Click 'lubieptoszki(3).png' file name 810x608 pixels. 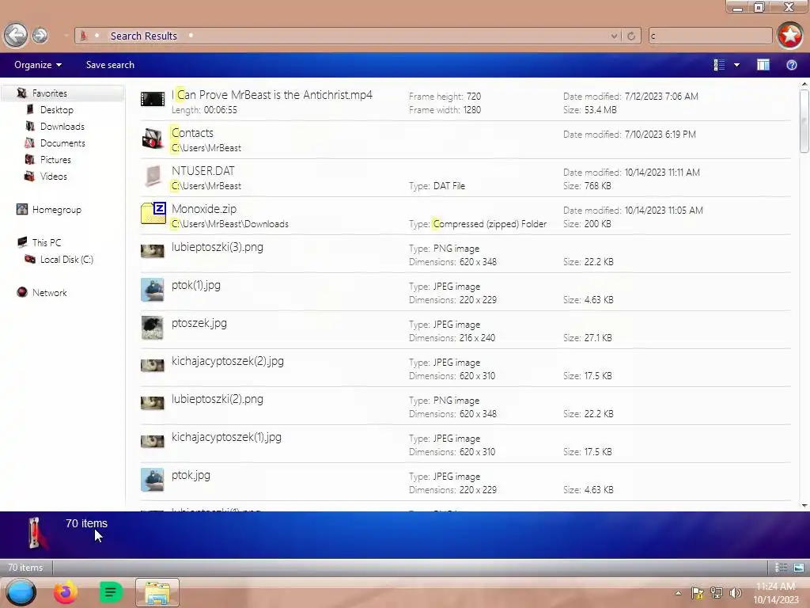point(218,247)
